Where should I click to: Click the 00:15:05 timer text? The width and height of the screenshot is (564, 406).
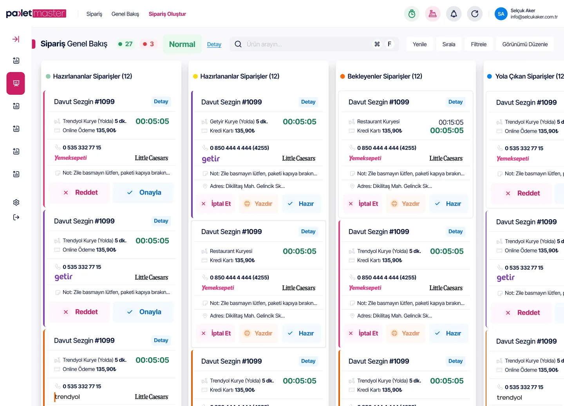[x=451, y=122]
